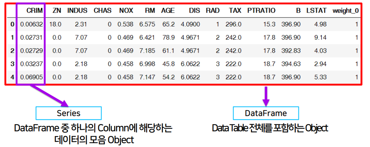Click the B column header

pyautogui.click(x=298, y=10)
